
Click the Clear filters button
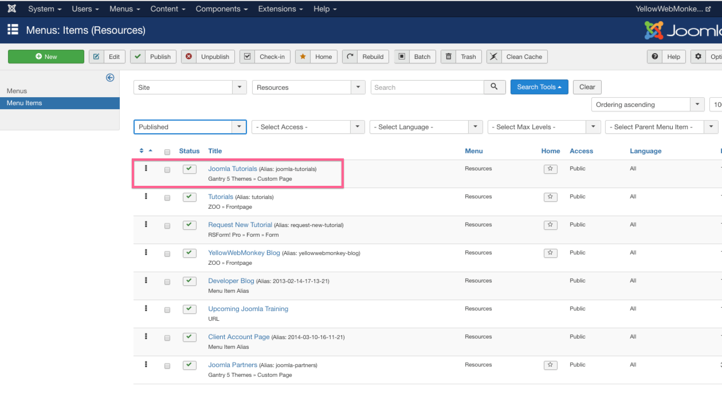[587, 87]
